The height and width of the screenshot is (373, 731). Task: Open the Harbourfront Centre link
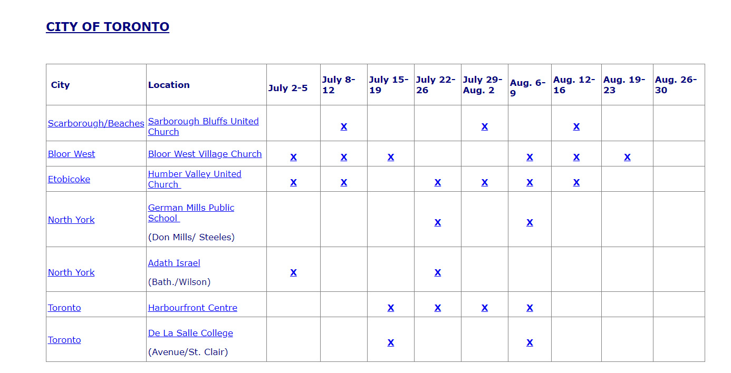[x=193, y=308]
